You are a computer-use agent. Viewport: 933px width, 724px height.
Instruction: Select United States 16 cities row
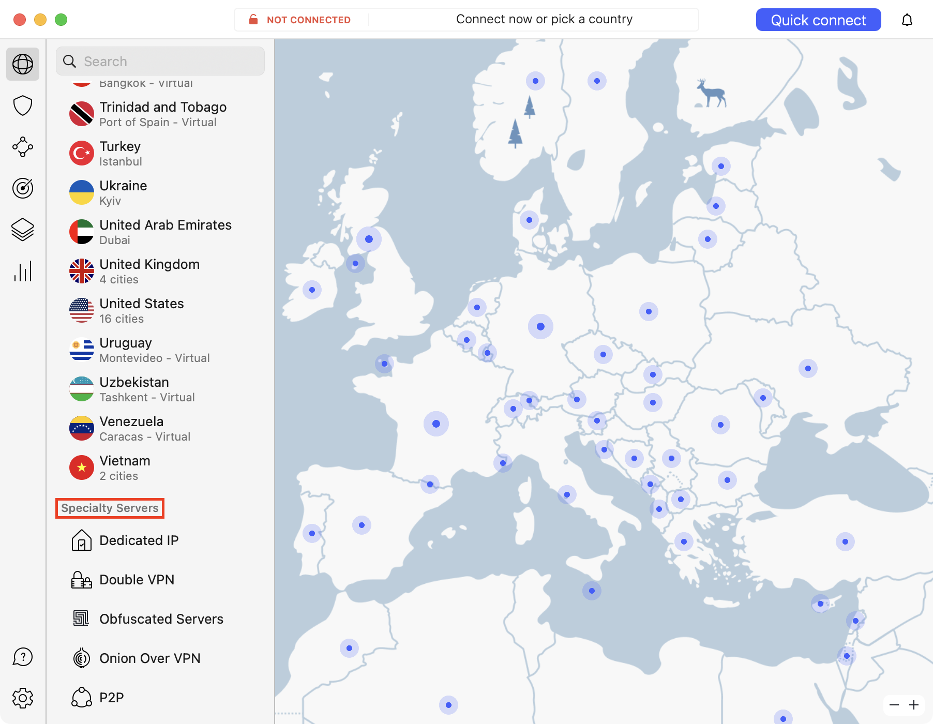click(x=160, y=310)
